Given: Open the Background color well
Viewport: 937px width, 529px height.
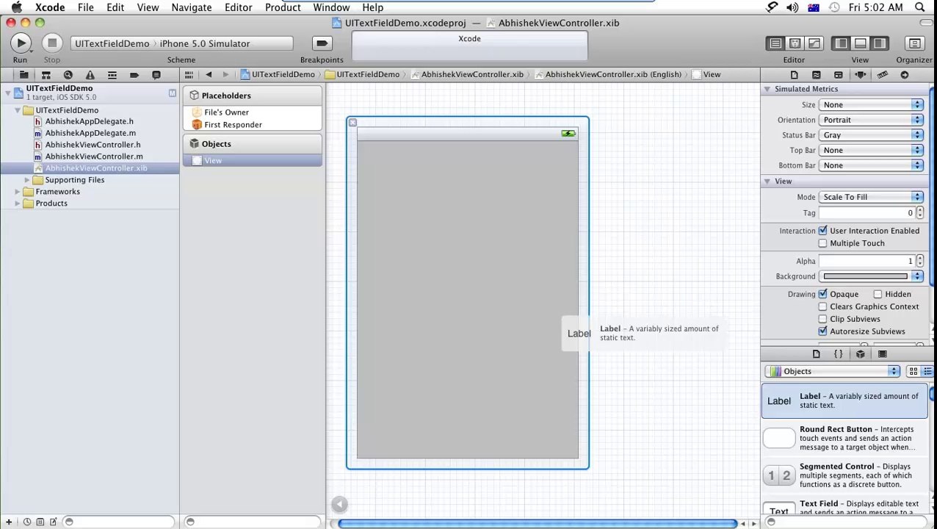Looking at the screenshot, I should click(x=866, y=276).
